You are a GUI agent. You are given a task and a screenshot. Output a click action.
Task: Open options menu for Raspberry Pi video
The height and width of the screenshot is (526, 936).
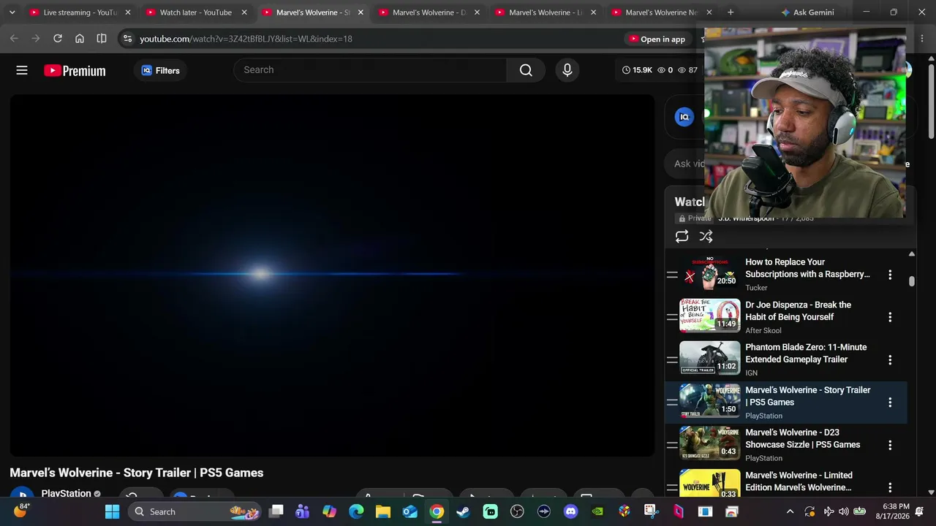click(x=890, y=275)
